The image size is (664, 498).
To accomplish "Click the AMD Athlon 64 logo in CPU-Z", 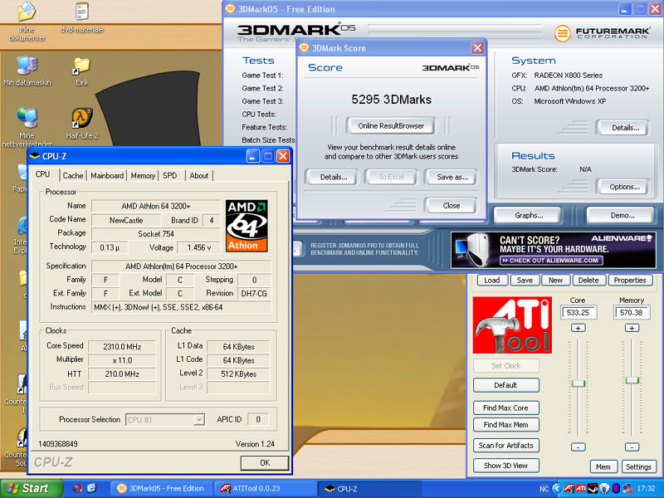I will pyautogui.click(x=247, y=226).
